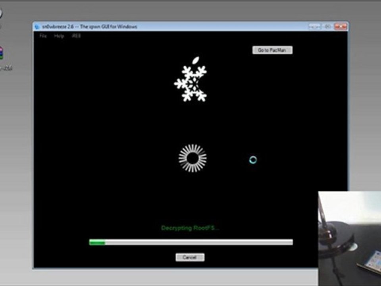Close the sn0wbreeze window
Viewport: 381px width, 286px height.
click(341, 26)
